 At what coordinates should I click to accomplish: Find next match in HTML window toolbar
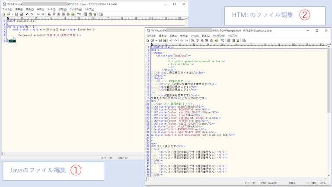[x=198, y=41]
